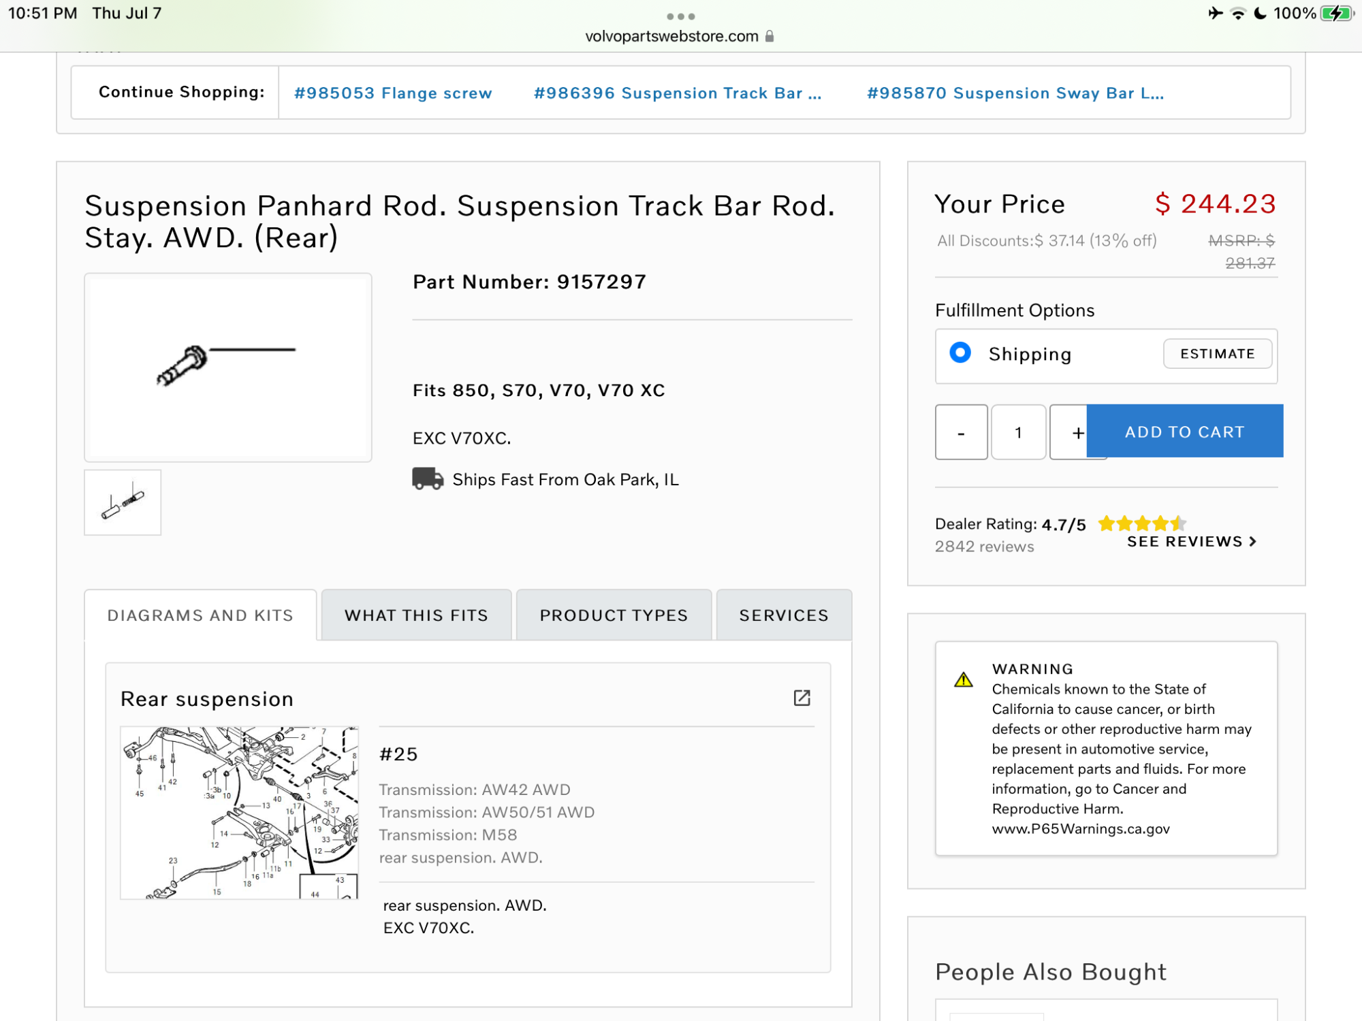Open the #985053 Flange screw link
The width and height of the screenshot is (1362, 1021).
click(393, 93)
